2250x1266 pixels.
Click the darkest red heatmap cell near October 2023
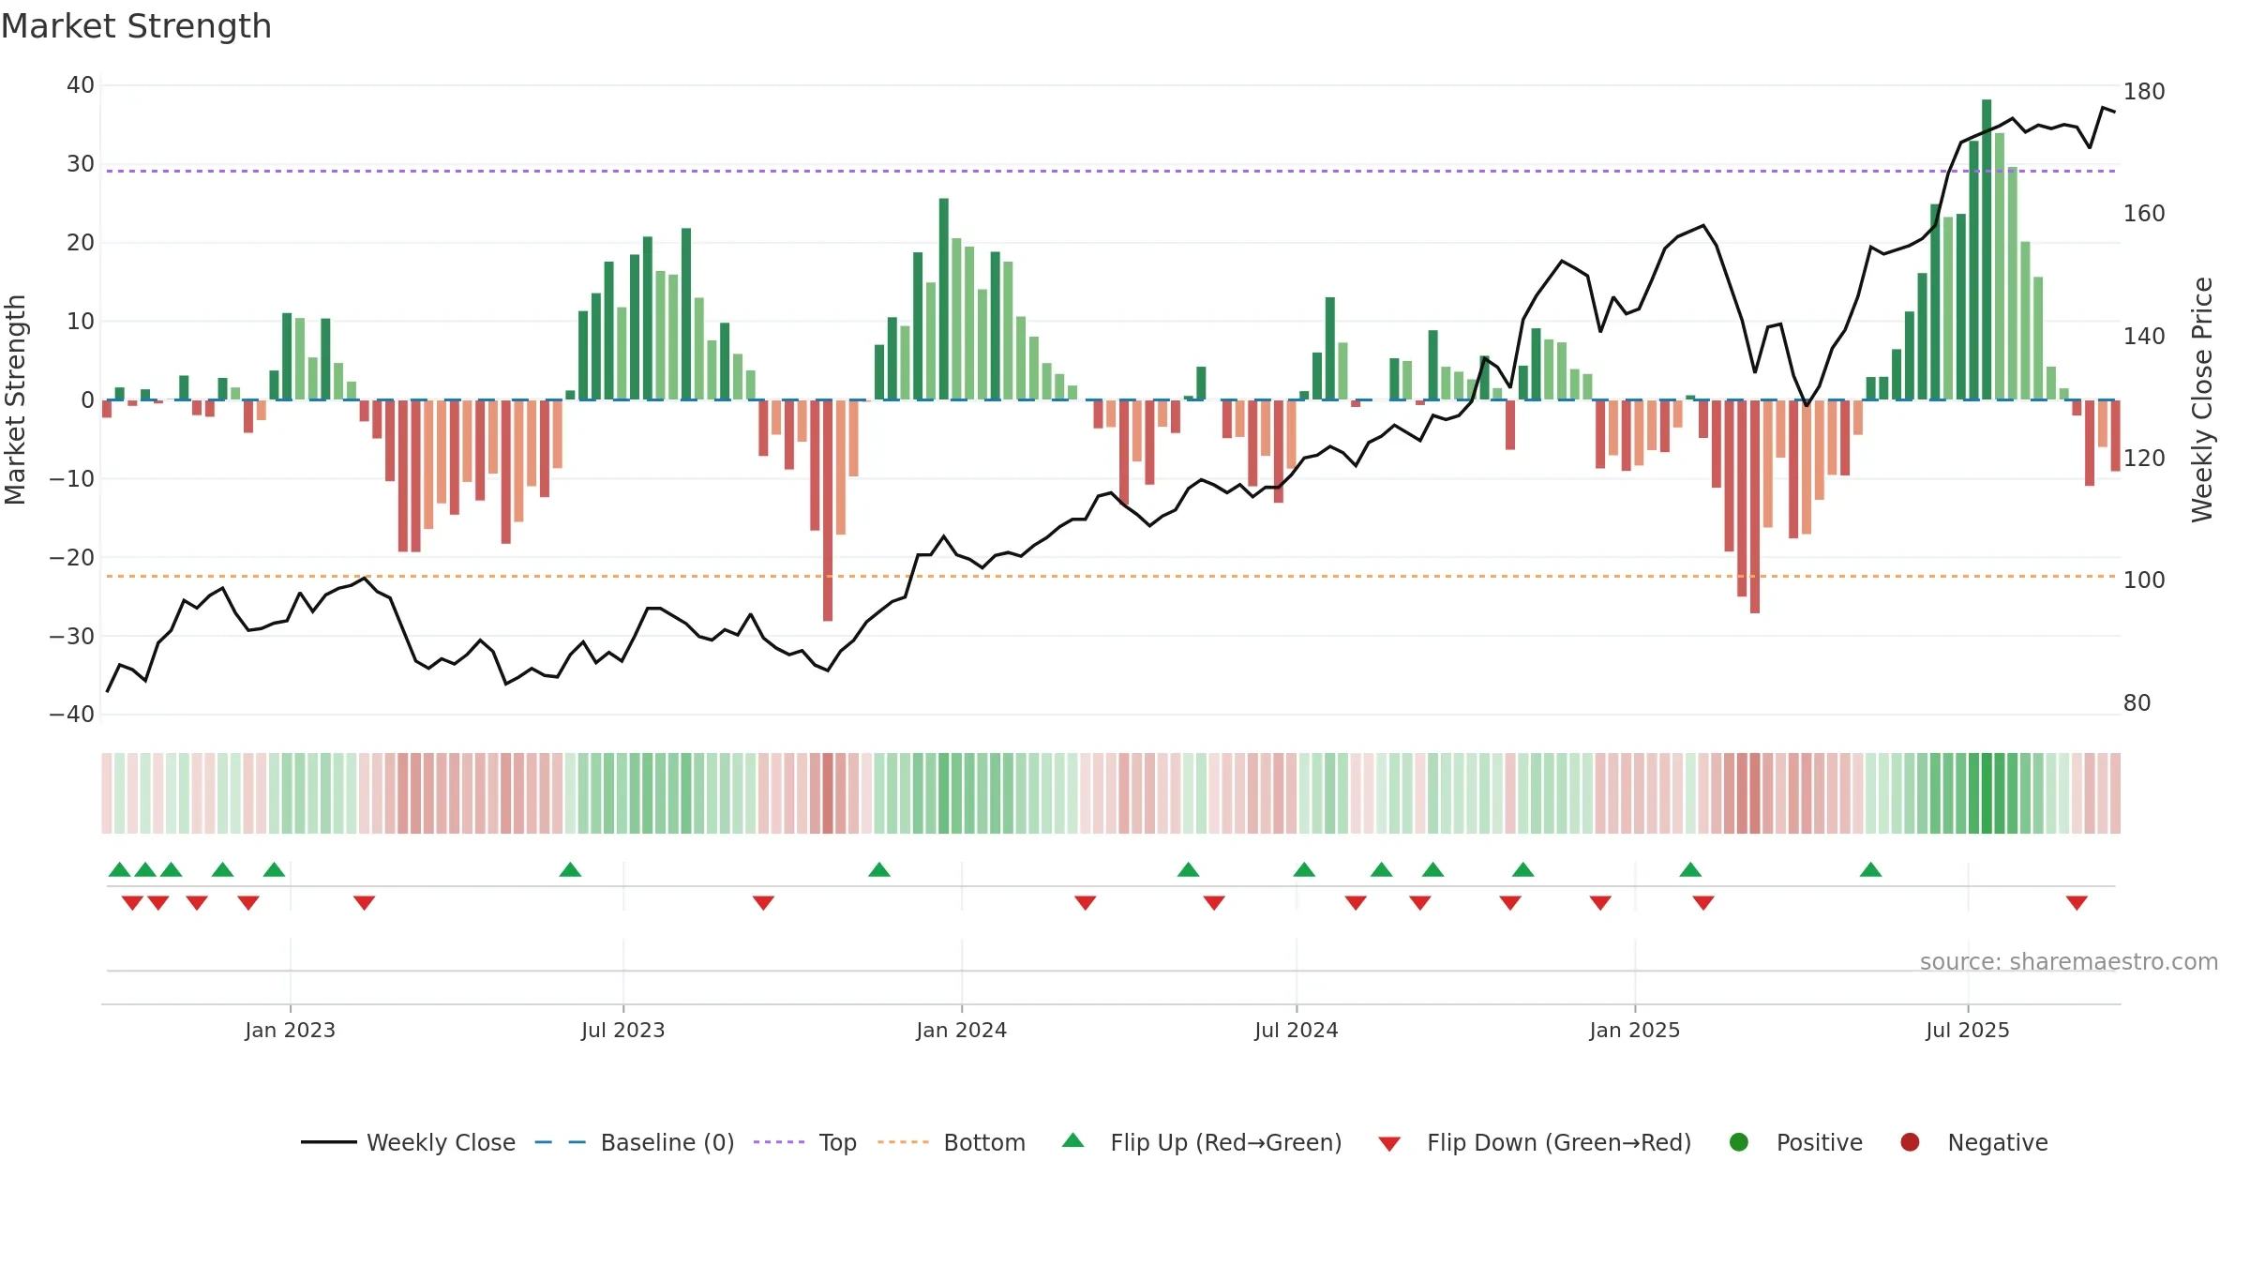point(828,793)
